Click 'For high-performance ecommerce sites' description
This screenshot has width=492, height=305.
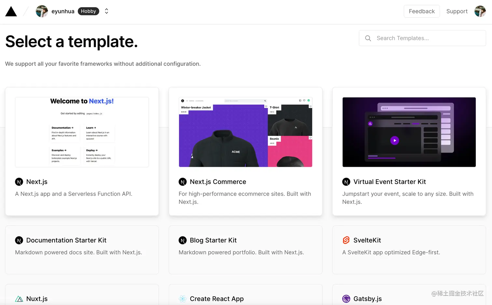coord(245,198)
